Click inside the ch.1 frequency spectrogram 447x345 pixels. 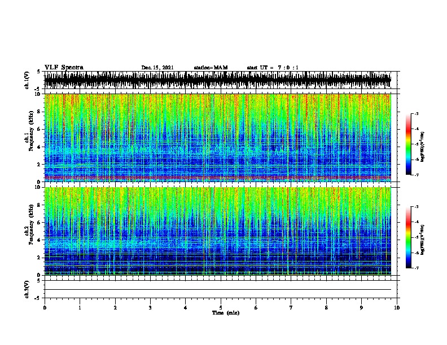point(217,138)
